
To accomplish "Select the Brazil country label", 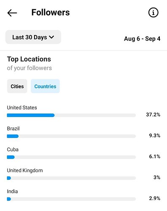I will [13, 129].
